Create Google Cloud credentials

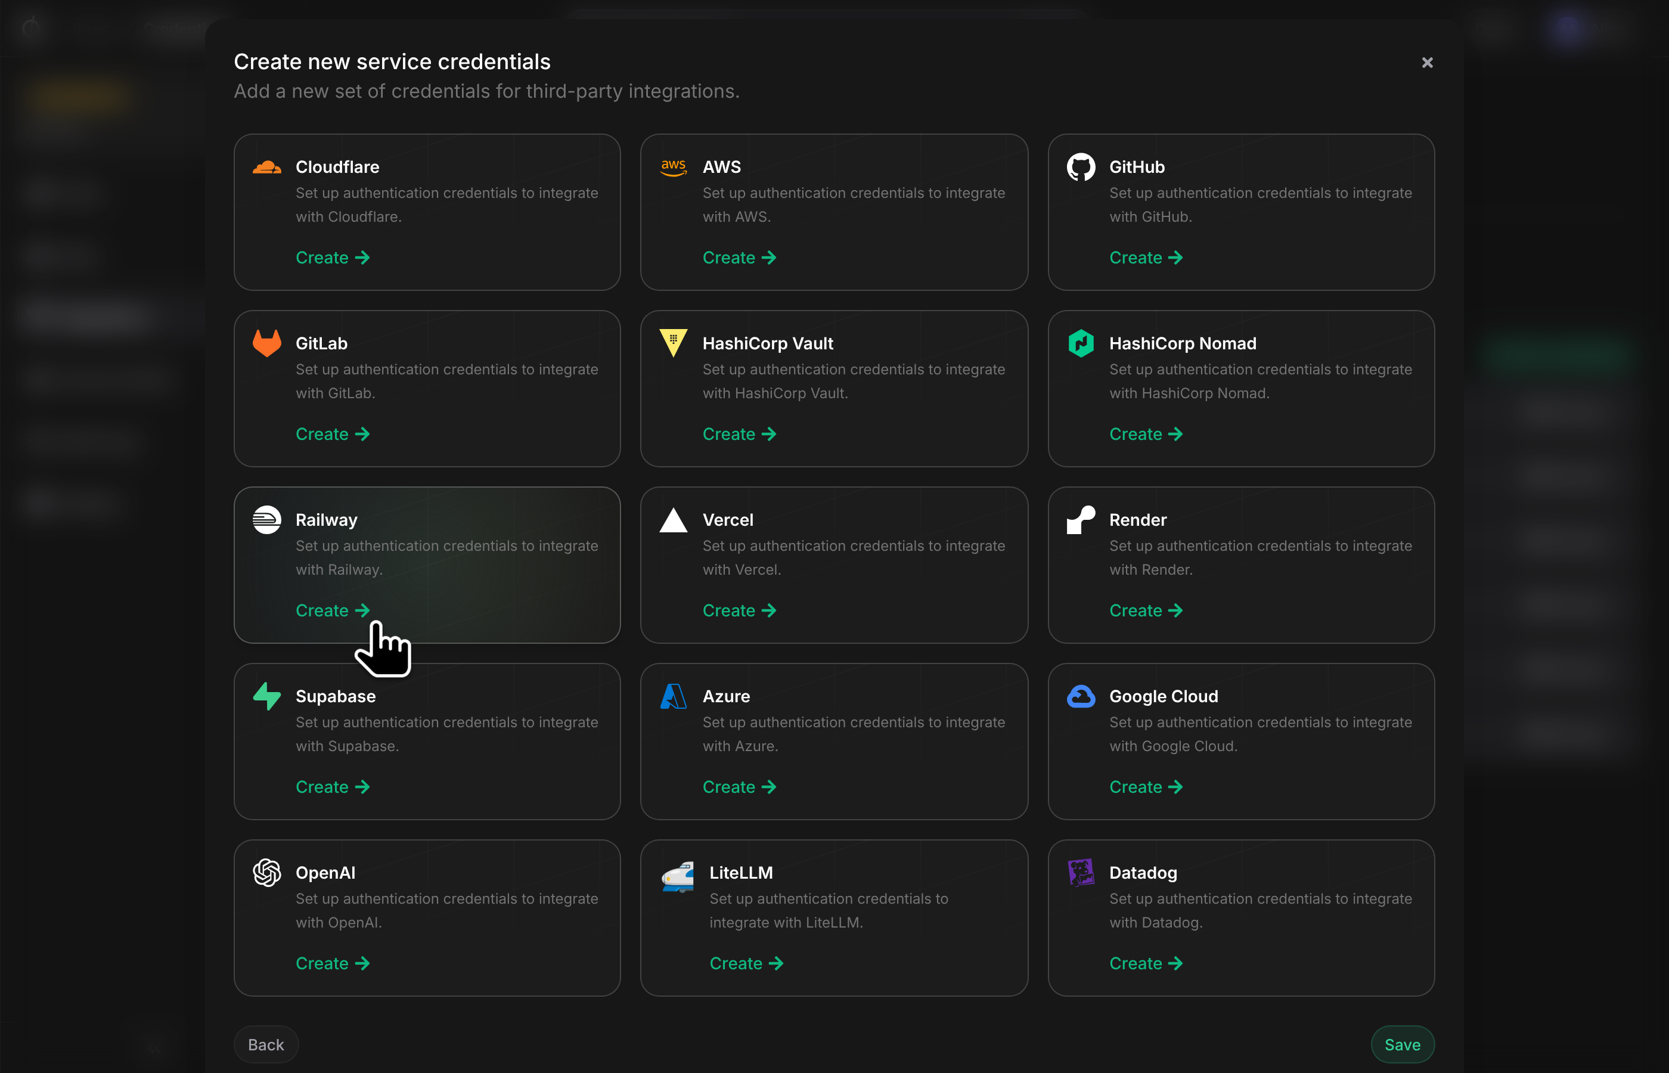pos(1146,787)
